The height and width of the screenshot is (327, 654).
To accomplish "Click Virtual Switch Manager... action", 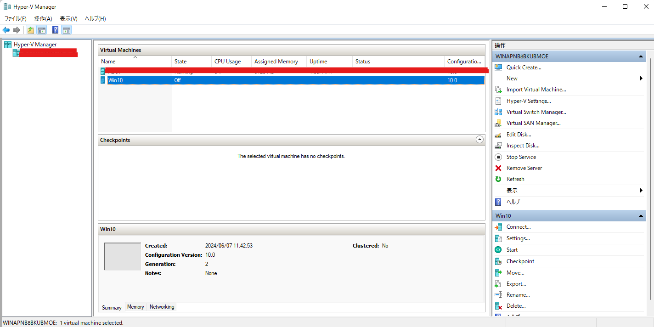I will (536, 112).
